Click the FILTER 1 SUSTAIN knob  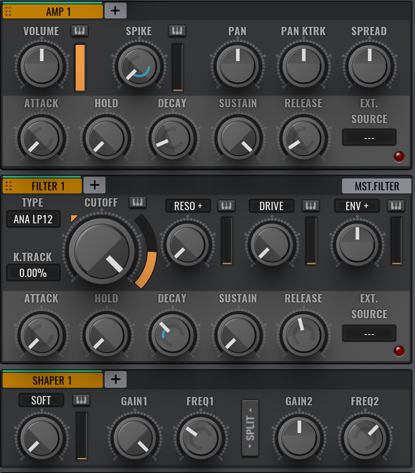pos(238,335)
